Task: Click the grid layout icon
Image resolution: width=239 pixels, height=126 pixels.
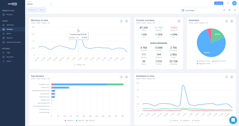Action: coord(229,10)
